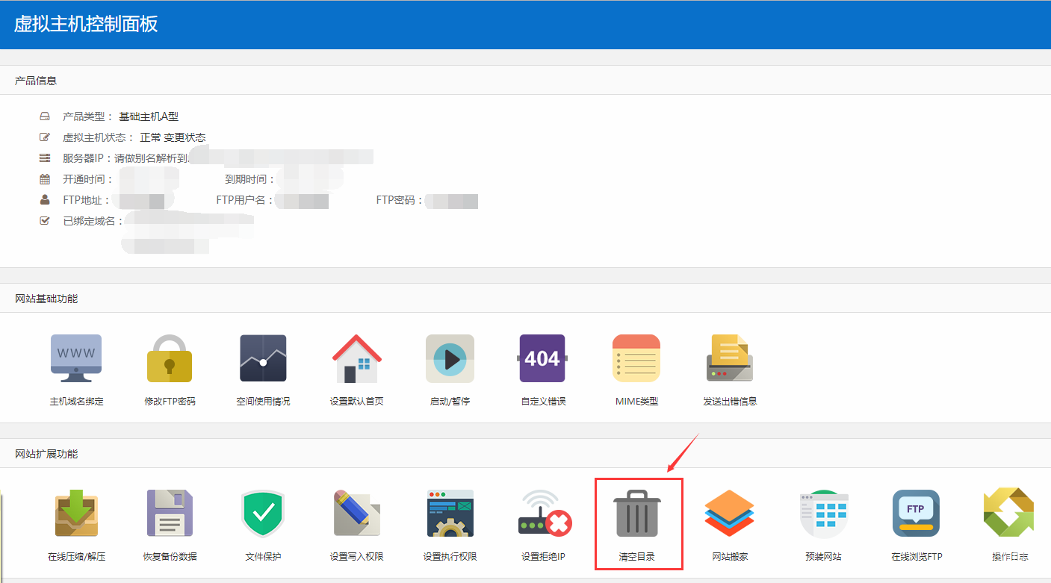The width and height of the screenshot is (1051, 583).
Task: Open the 自定义错误 404 icon
Action: [x=543, y=359]
